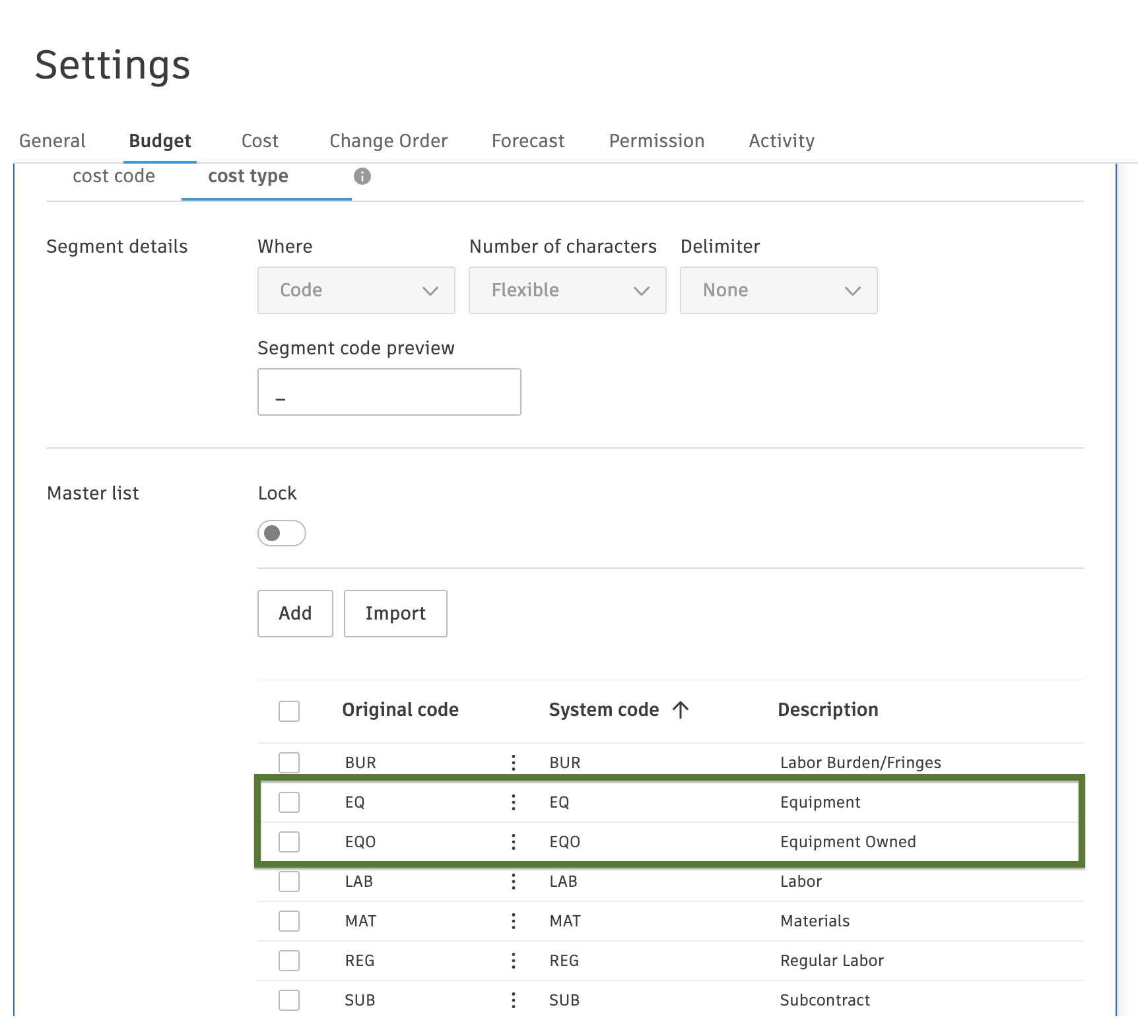Check the BUR row checkbox

click(289, 763)
